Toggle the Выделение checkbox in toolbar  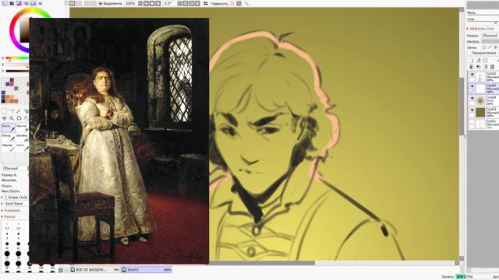(101, 3)
